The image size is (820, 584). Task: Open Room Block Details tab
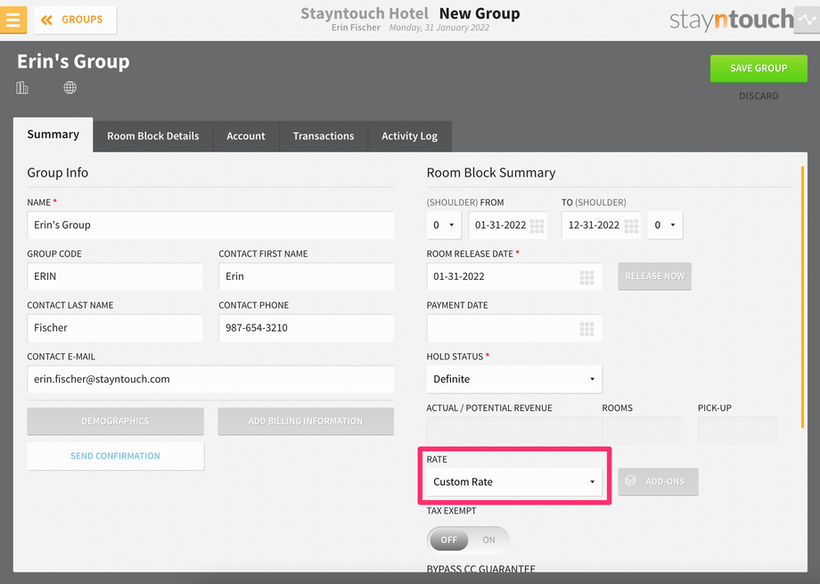coord(153,136)
